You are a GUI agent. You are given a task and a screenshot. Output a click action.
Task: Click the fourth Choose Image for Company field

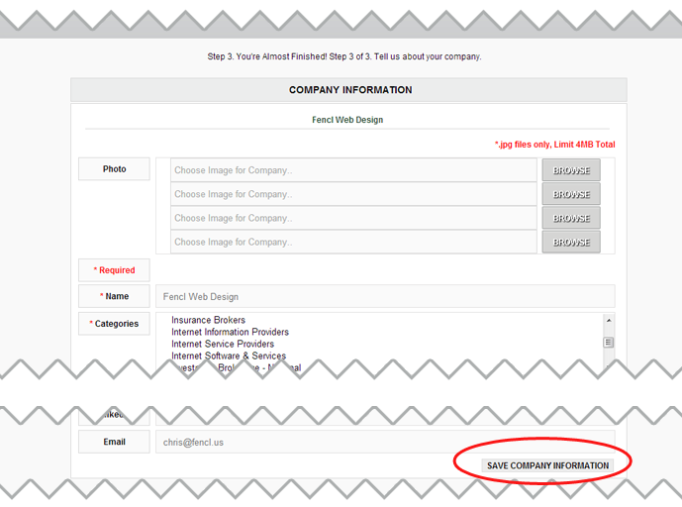point(353,242)
